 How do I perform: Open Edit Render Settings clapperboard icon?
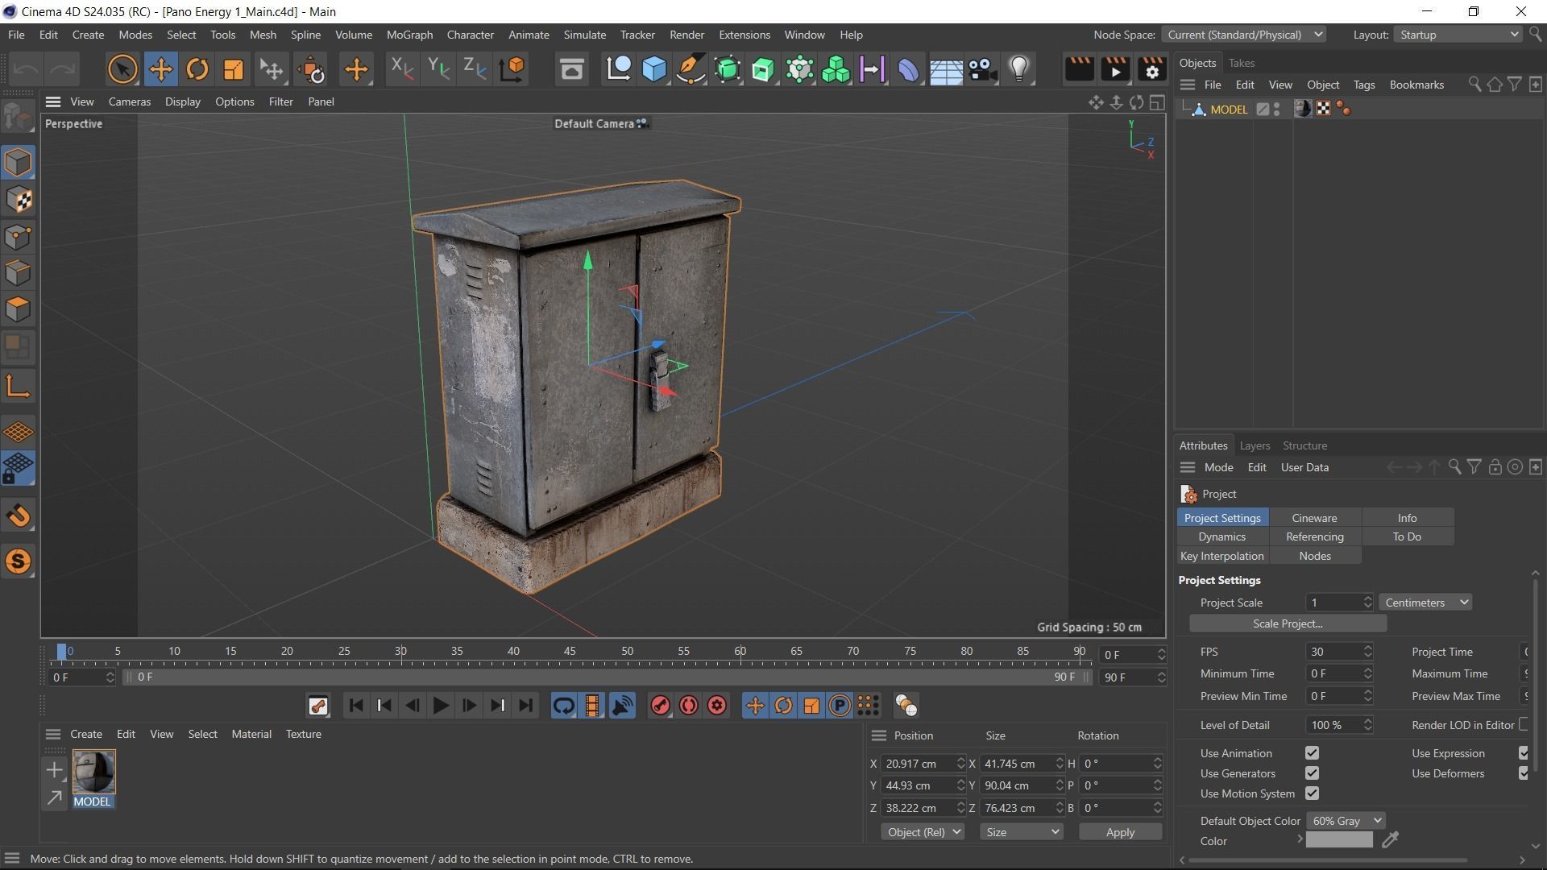point(1151,69)
